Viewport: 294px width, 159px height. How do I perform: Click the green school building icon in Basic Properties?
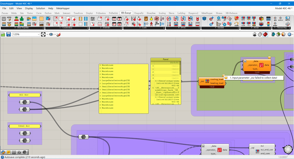22,19
